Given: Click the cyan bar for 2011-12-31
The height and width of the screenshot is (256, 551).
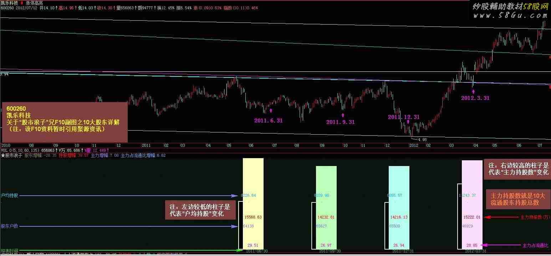Looking at the screenshot, I should pos(399,208).
